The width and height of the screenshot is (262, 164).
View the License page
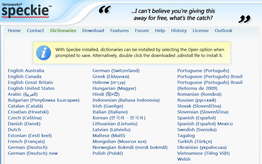click(201, 31)
